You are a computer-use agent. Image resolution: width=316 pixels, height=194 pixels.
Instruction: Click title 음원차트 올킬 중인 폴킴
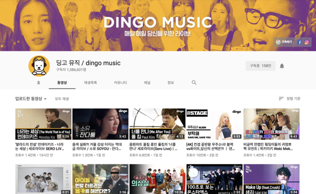click(153, 146)
